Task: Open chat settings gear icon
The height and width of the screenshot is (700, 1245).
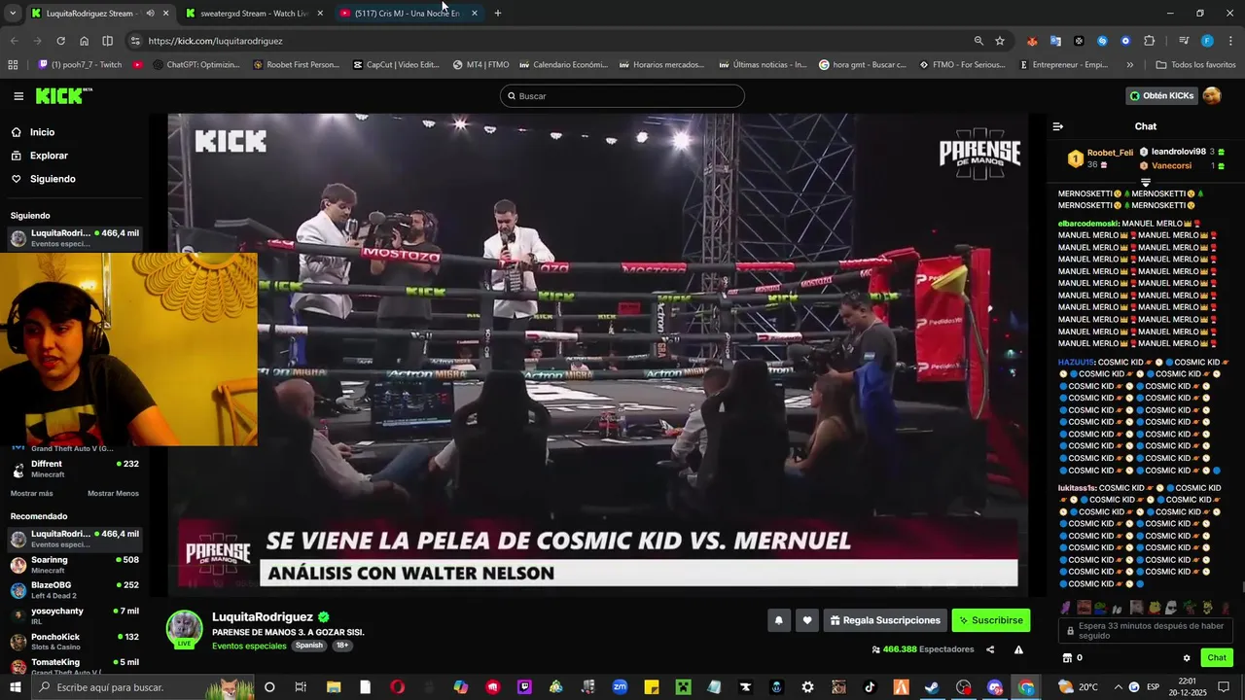Action: coord(1187,658)
